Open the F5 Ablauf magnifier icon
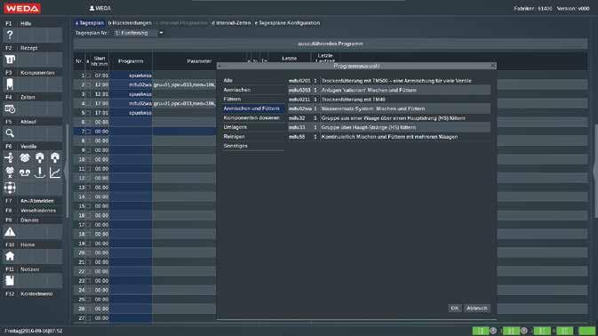Image resolution: width=598 pixels, height=336 pixels. tap(10, 133)
